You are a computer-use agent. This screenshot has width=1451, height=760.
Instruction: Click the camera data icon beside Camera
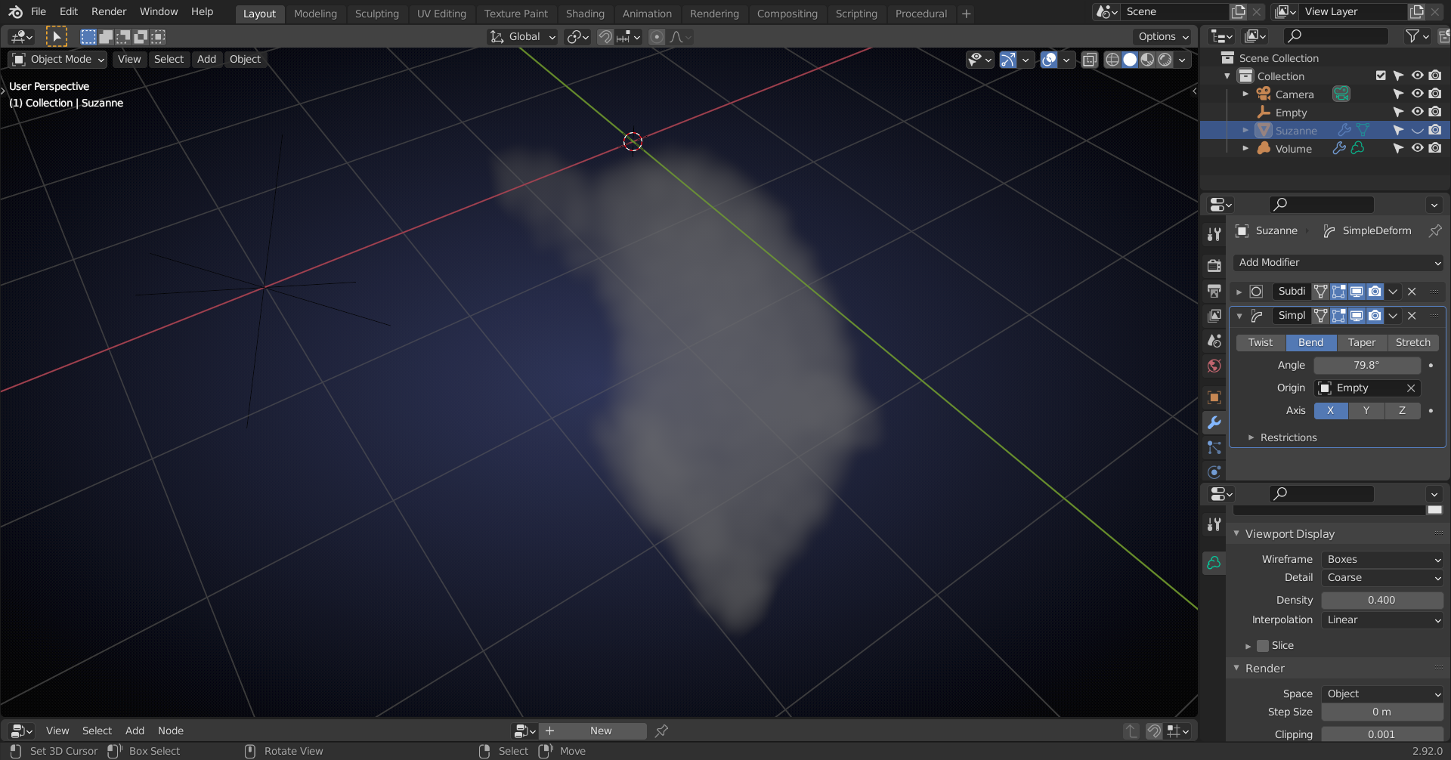point(1341,94)
